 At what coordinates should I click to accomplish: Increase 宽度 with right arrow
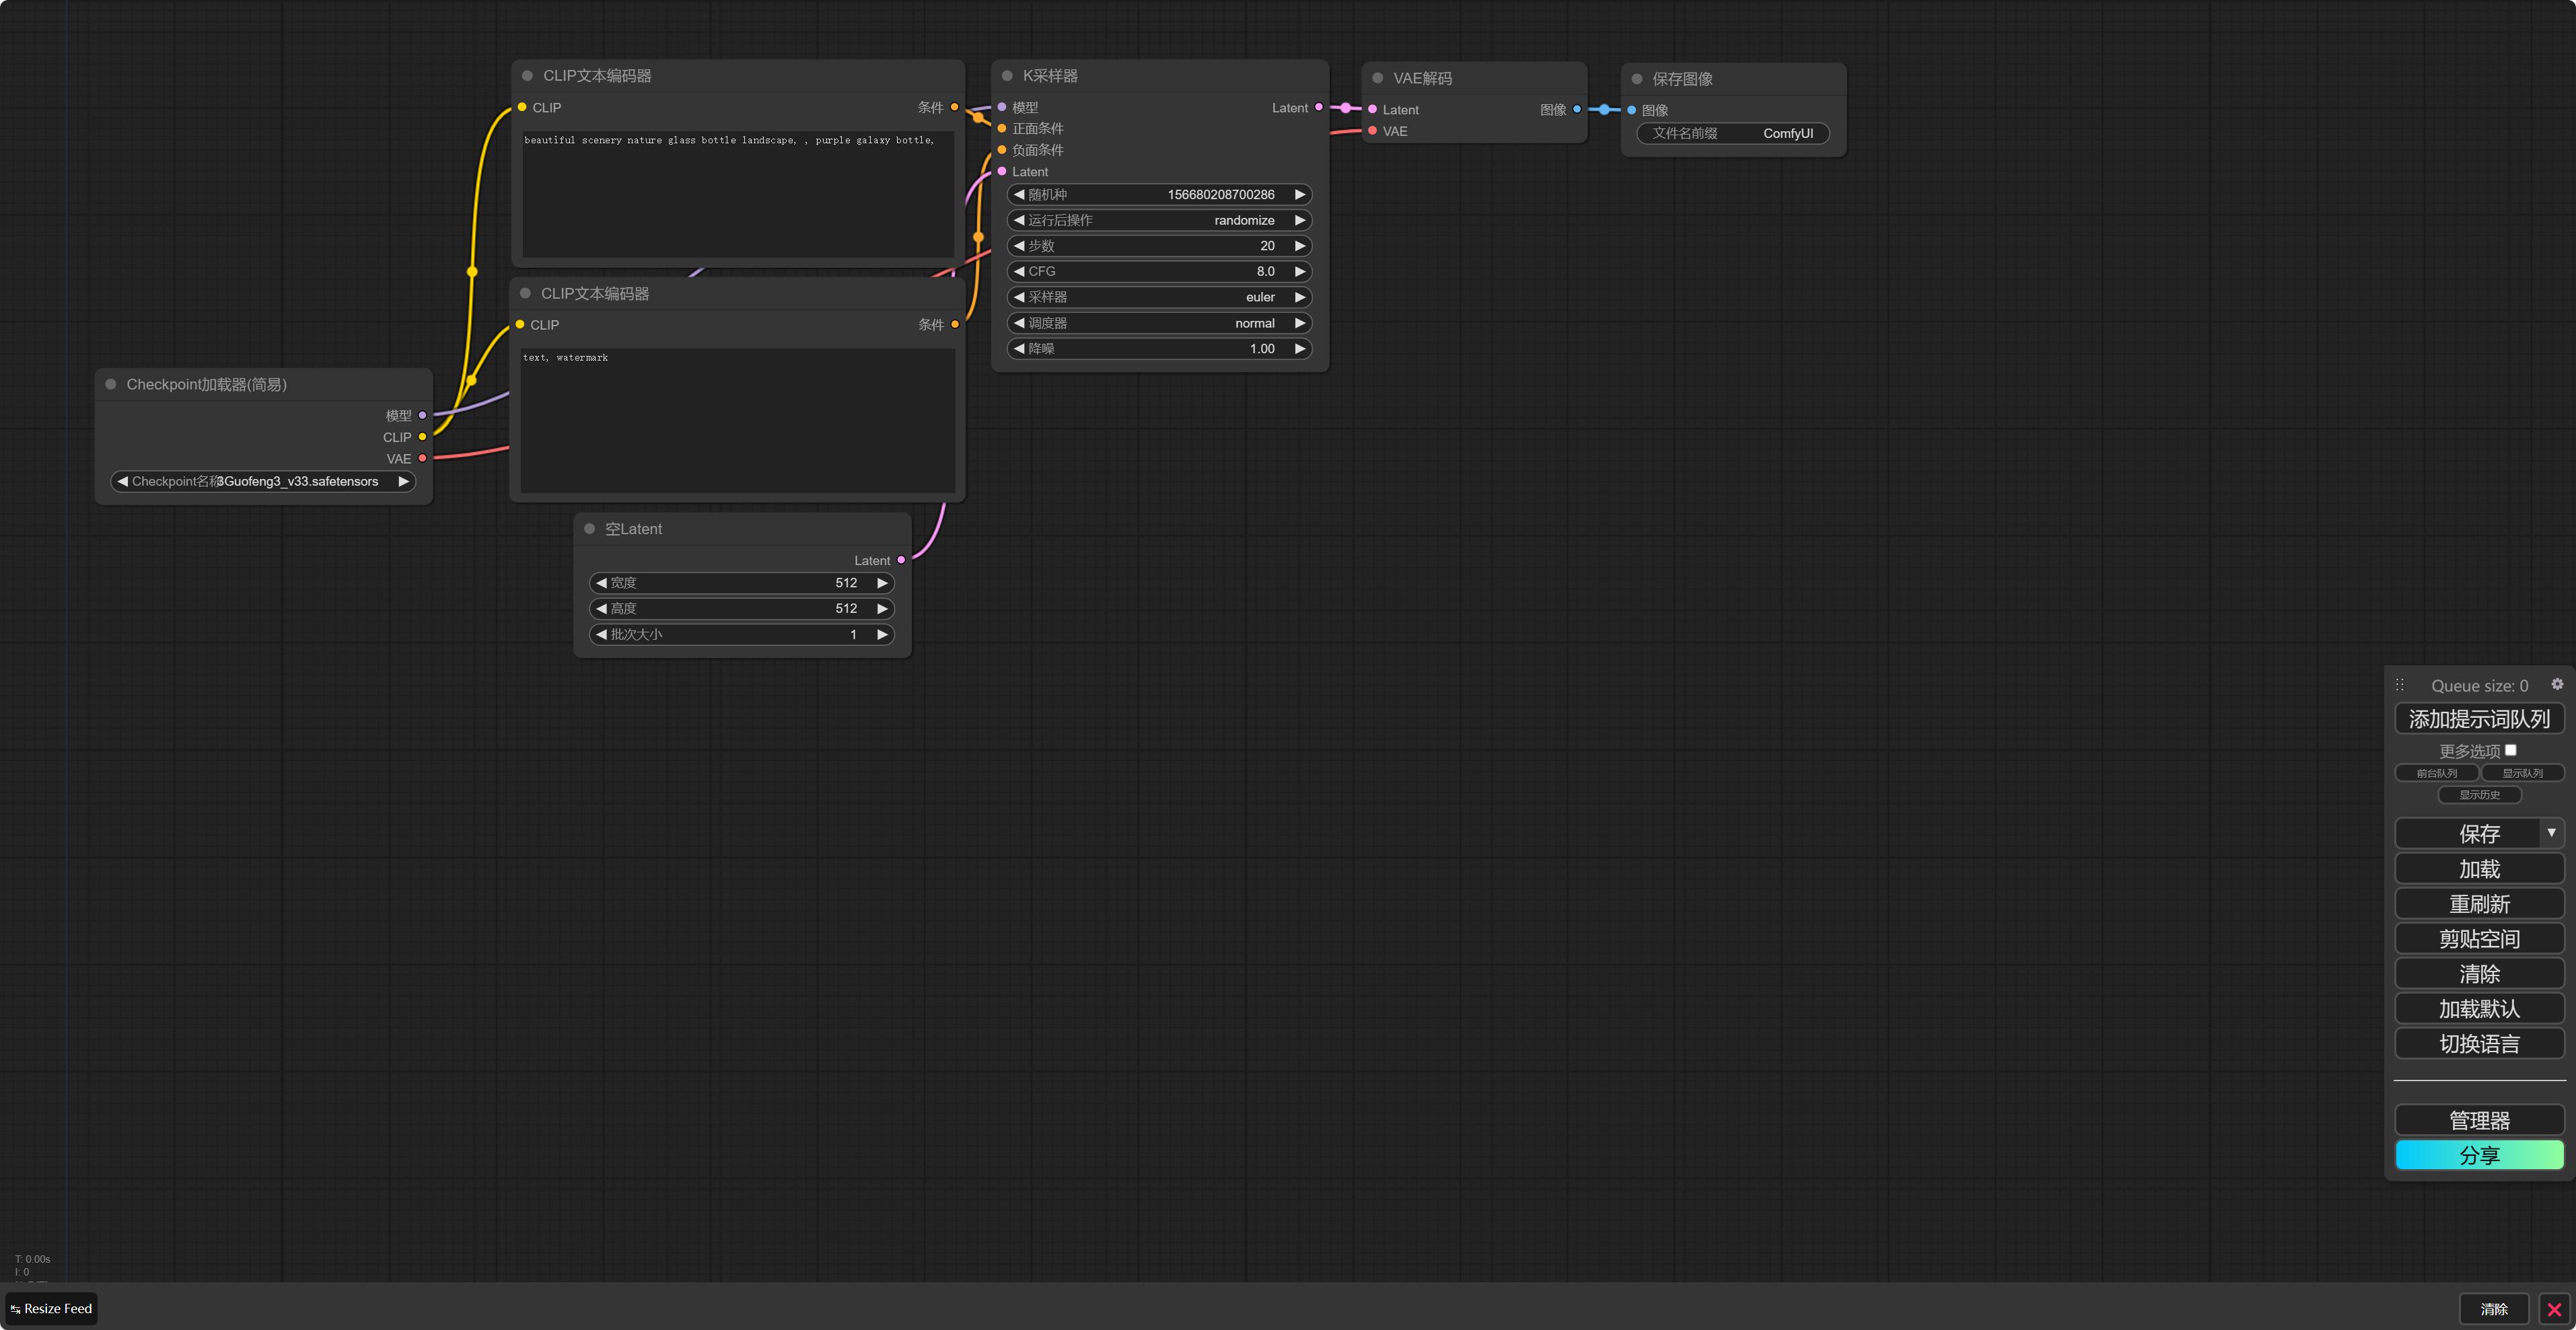click(882, 583)
